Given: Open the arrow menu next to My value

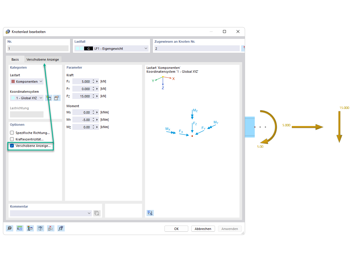Looking at the screenshot, I should point(97,120).
